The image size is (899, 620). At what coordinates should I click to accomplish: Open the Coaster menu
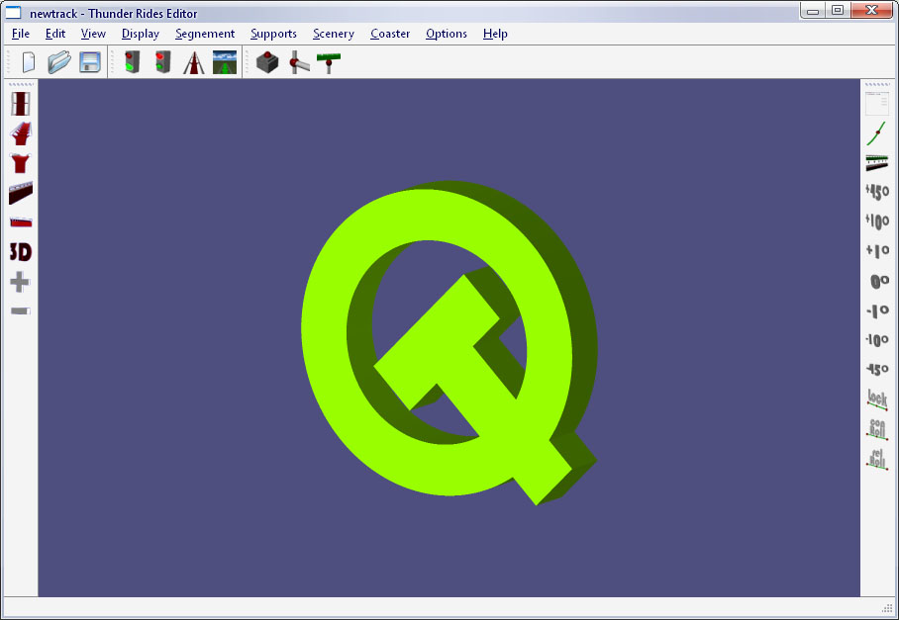390,34
